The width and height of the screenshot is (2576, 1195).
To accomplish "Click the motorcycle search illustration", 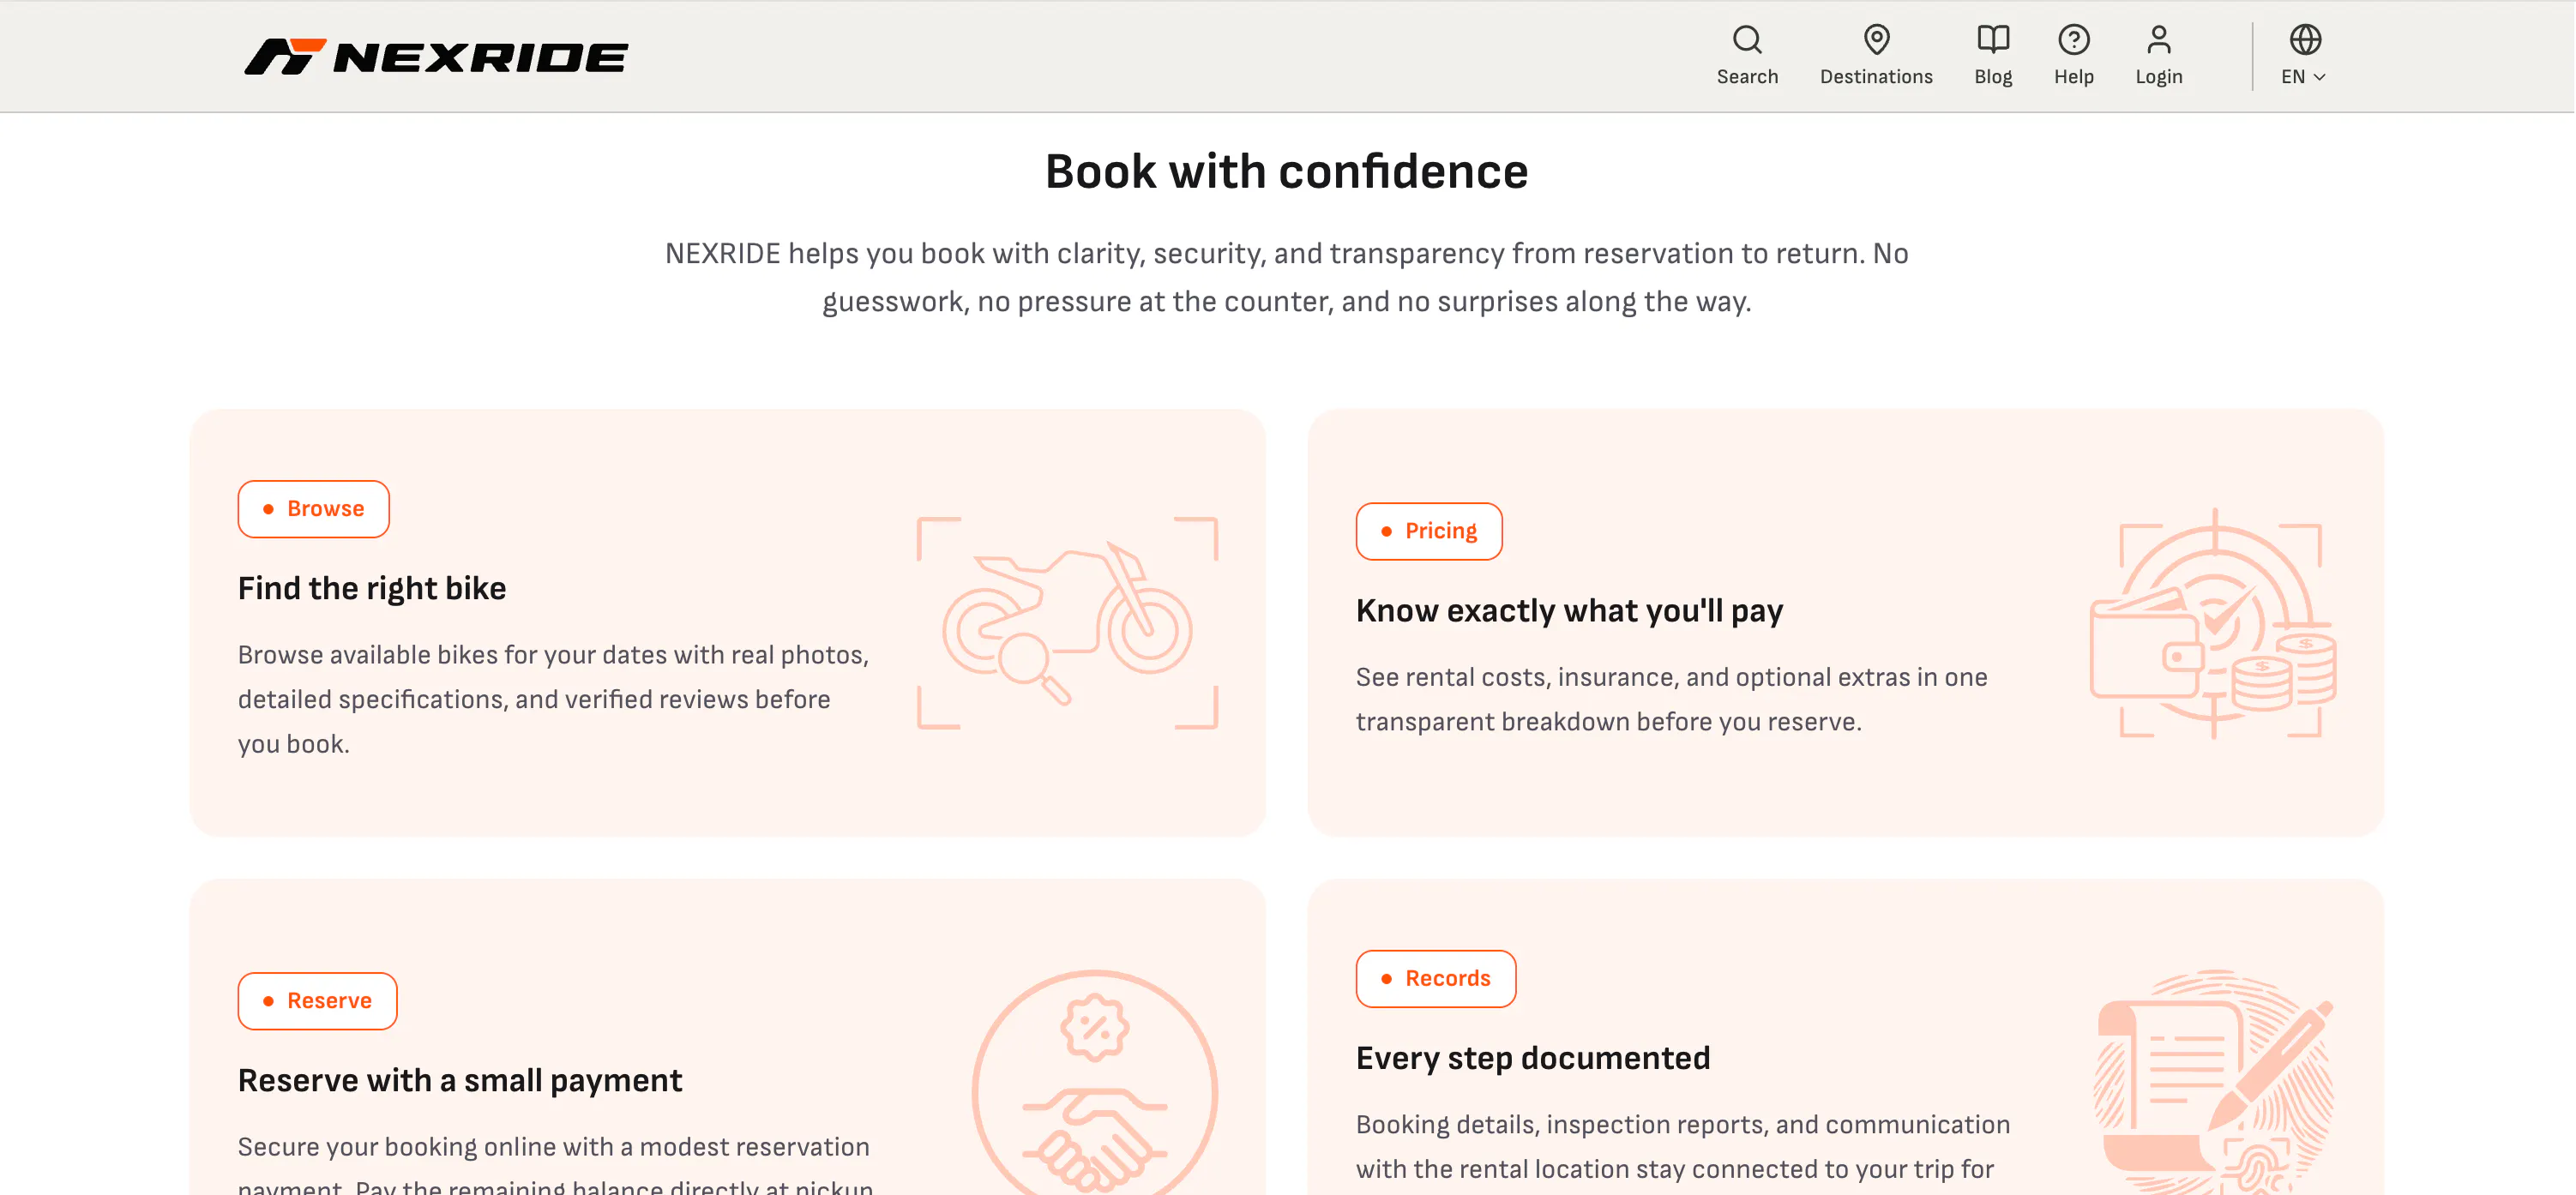I will coord(1067,623).
